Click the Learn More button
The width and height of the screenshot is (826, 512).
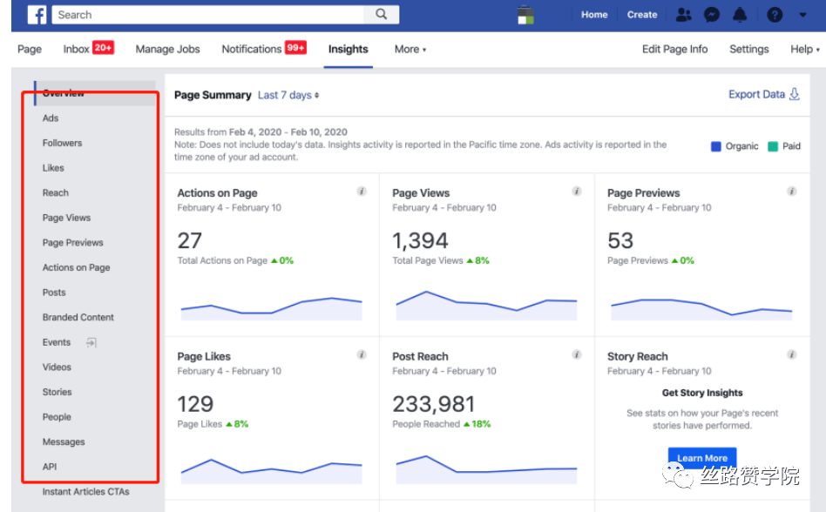(702, 458)
